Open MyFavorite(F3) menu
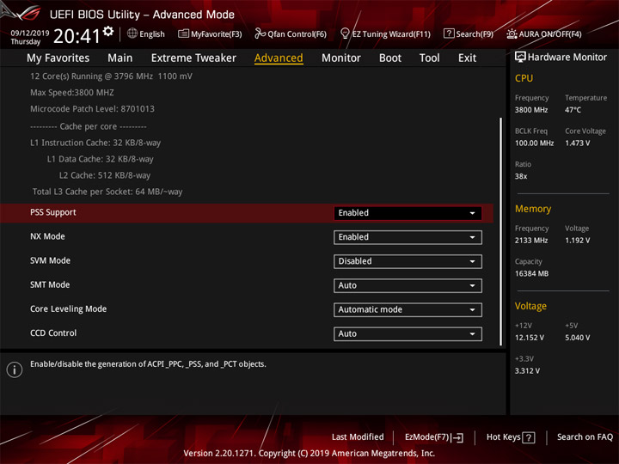The height and width of the screenshot is (464, 619). [210, 34]
